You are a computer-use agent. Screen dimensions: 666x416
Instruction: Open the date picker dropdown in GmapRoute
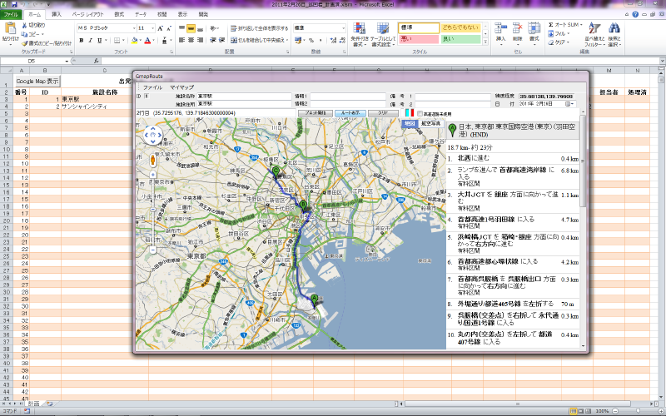[570, 104]
